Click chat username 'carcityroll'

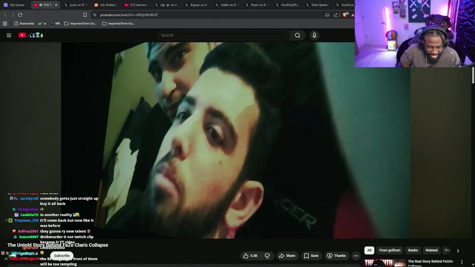tap(29, 198)
